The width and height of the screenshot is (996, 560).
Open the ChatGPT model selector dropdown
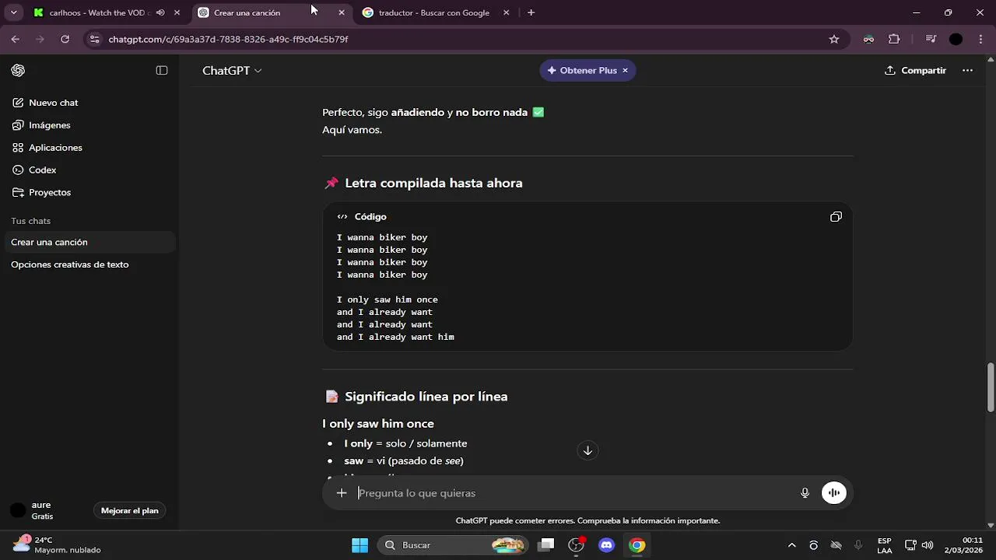click(232, 71)
